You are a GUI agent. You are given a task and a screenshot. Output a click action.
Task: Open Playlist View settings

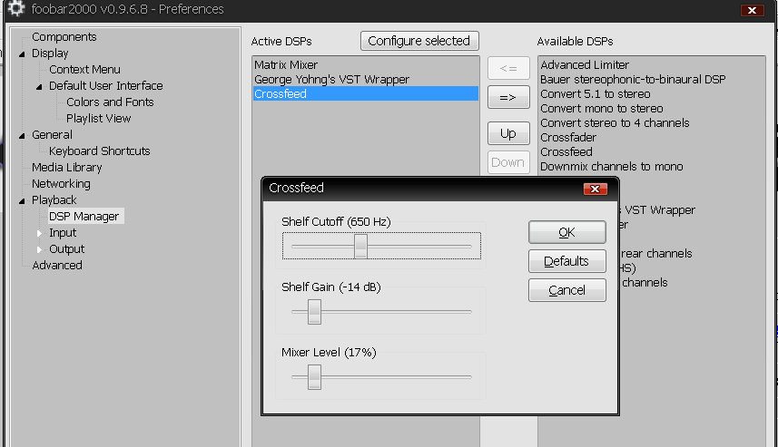[98, 119]
